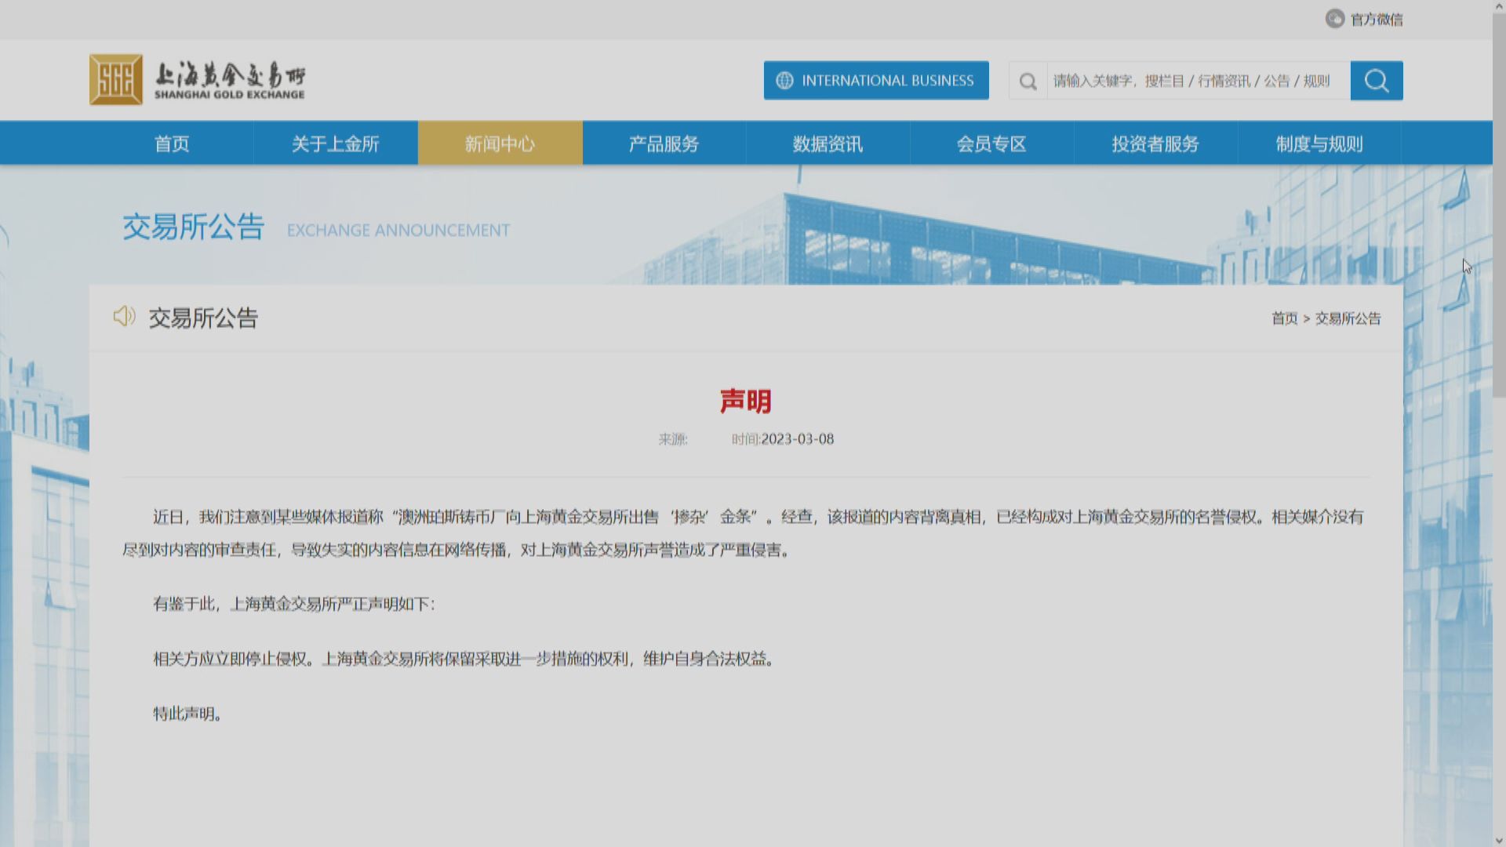Viewport: 1506px width, 847px height.
Task: Click the speaker icon beside 交易所公告
Action: pos(125,317)
